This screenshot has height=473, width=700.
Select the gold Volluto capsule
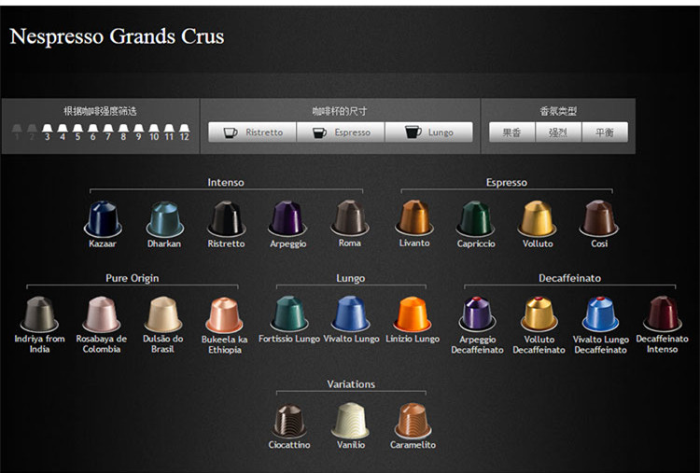pyautogui.click(x=538, y=219)
